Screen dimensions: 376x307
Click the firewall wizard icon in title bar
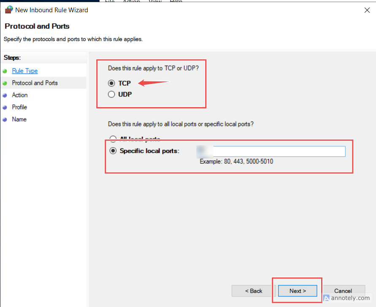(8, 10)
